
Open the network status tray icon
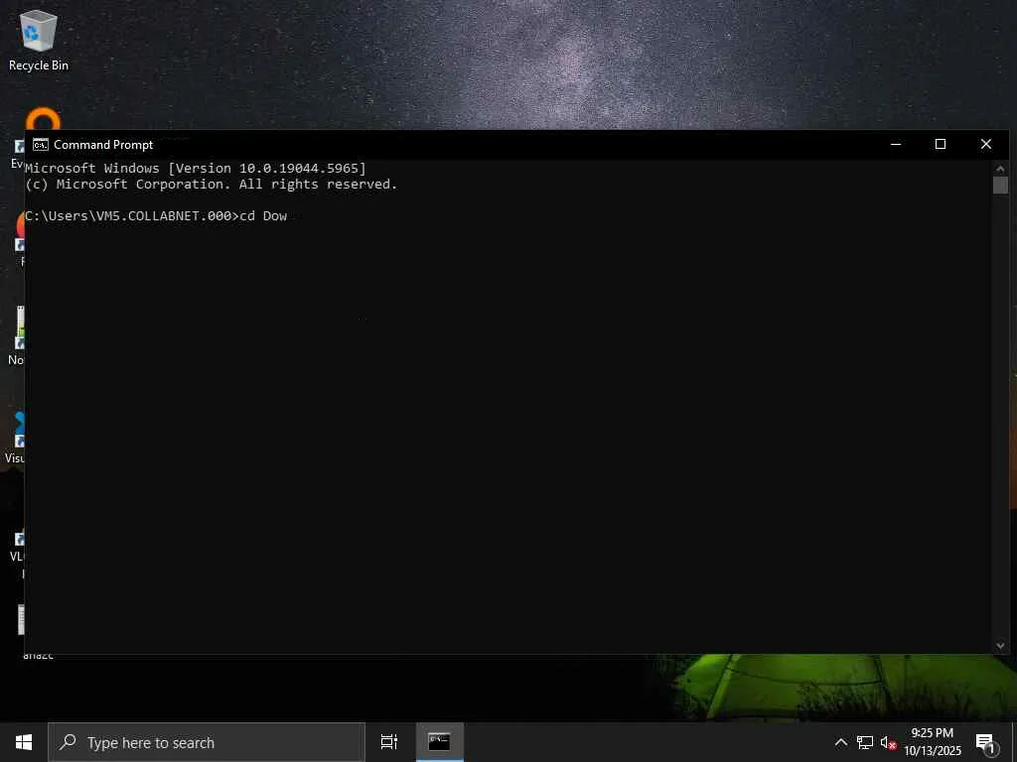pos(865,742)
